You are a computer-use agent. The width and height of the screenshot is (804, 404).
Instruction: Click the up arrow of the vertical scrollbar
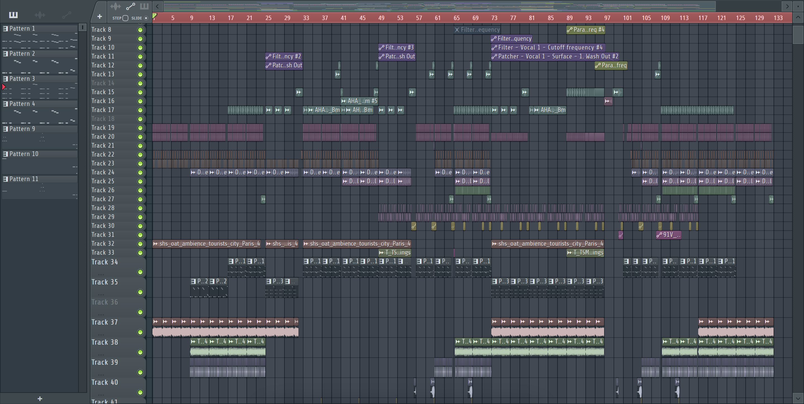[798, 18]
